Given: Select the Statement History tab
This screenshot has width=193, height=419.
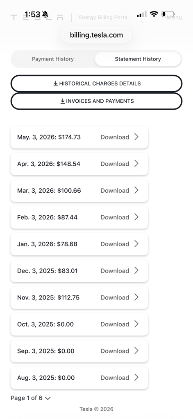Looking at the screenshot, I should pos(138,59).
